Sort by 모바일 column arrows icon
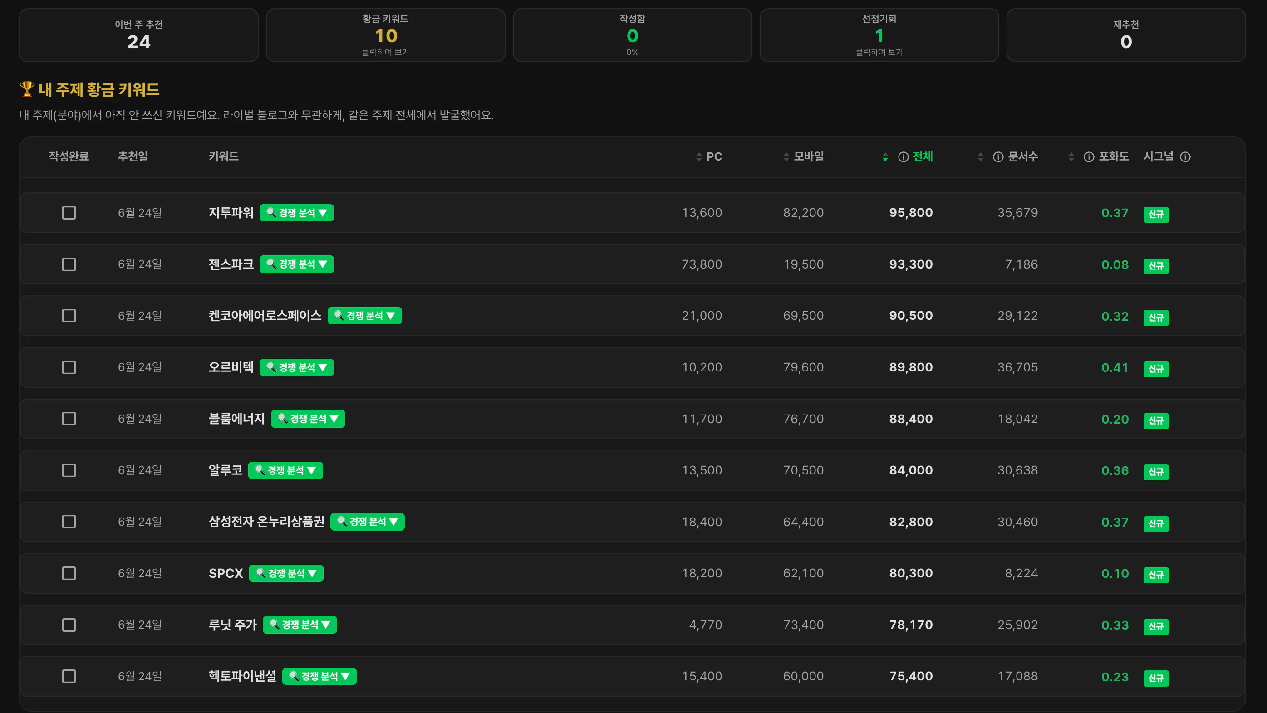 pos(786,157)
